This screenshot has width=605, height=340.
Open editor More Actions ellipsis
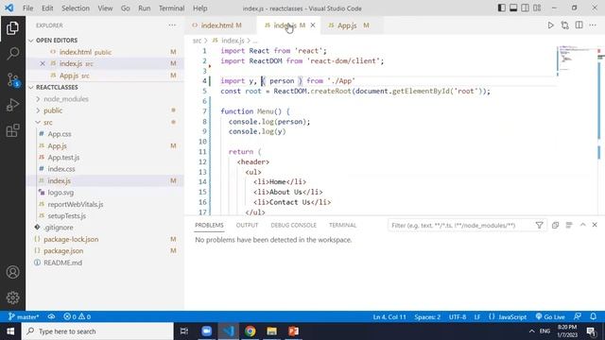(x=593, y=25)
